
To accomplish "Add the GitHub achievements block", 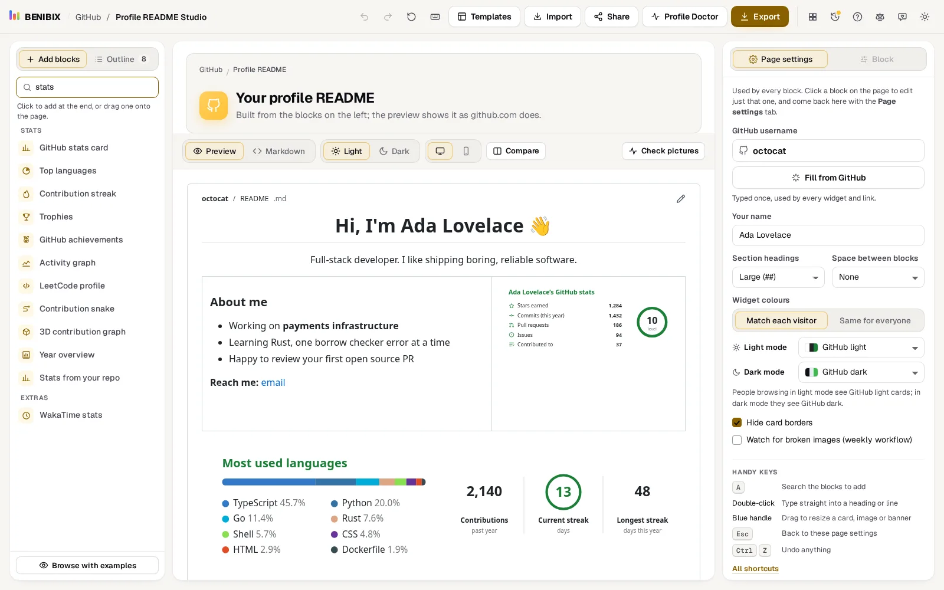I will pyautogui.click(x=87, y=240).
